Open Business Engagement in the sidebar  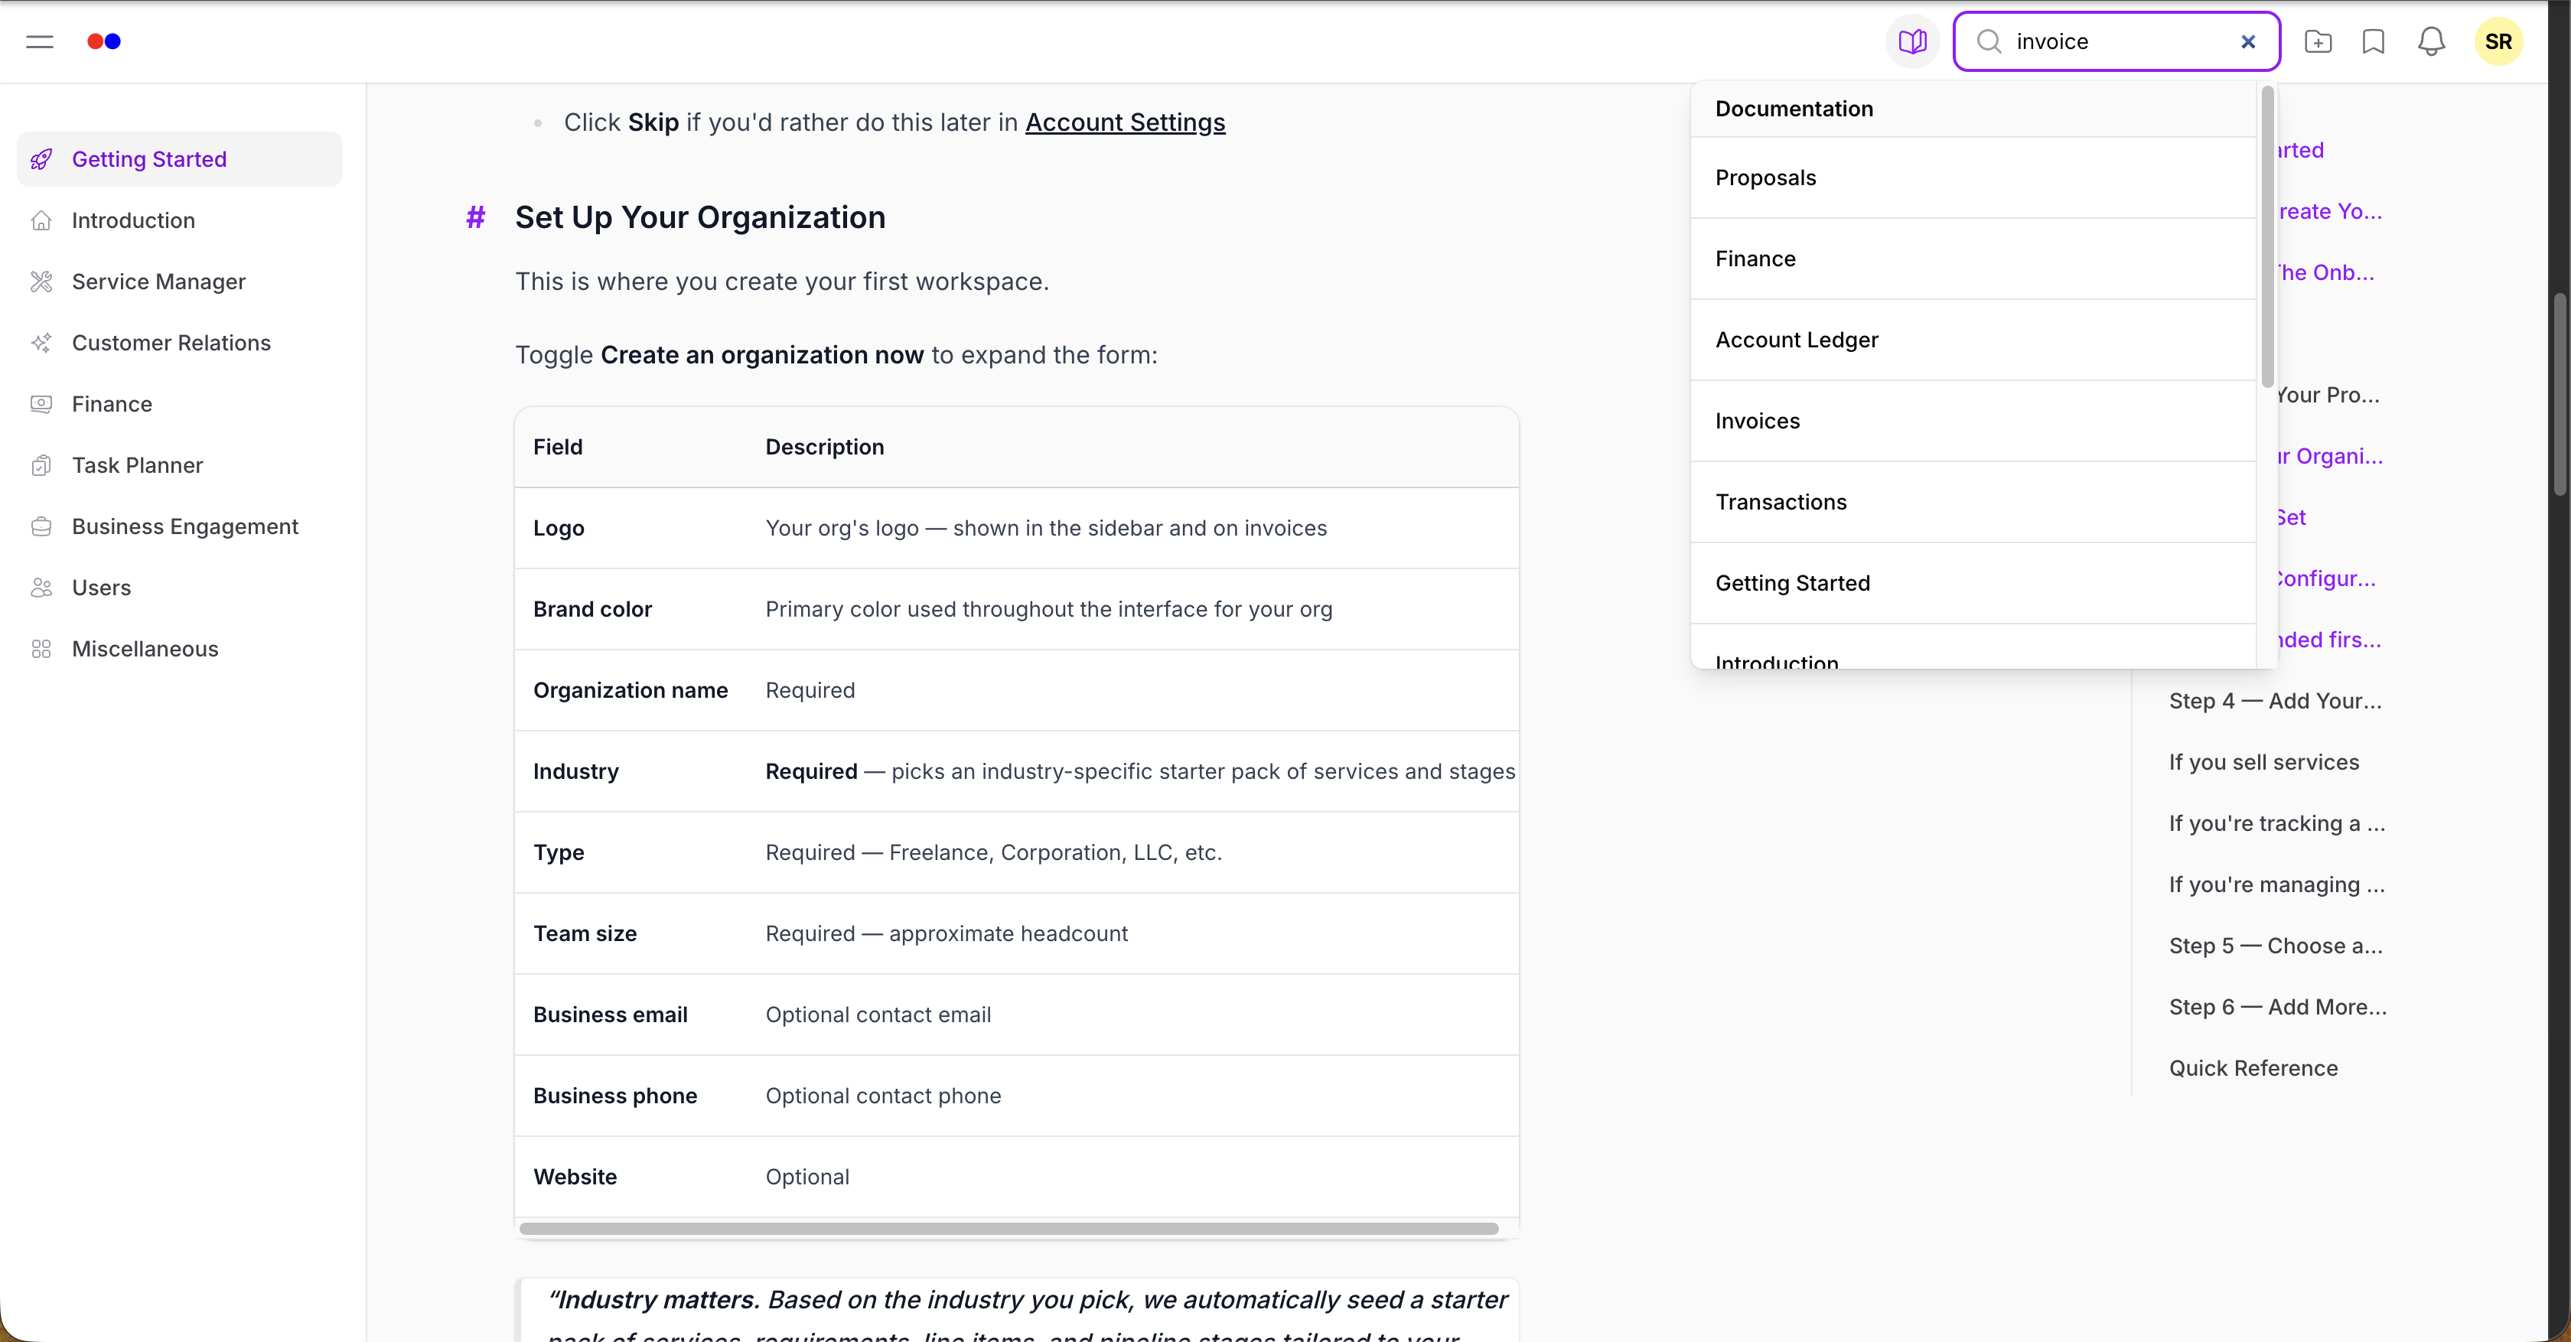[180, 527]
